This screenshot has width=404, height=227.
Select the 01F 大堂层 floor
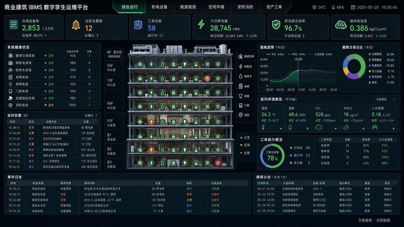tap(114, 122)
